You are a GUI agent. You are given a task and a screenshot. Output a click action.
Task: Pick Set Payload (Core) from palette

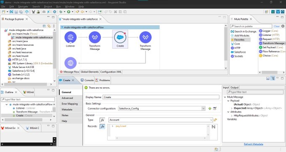[271, 47]
